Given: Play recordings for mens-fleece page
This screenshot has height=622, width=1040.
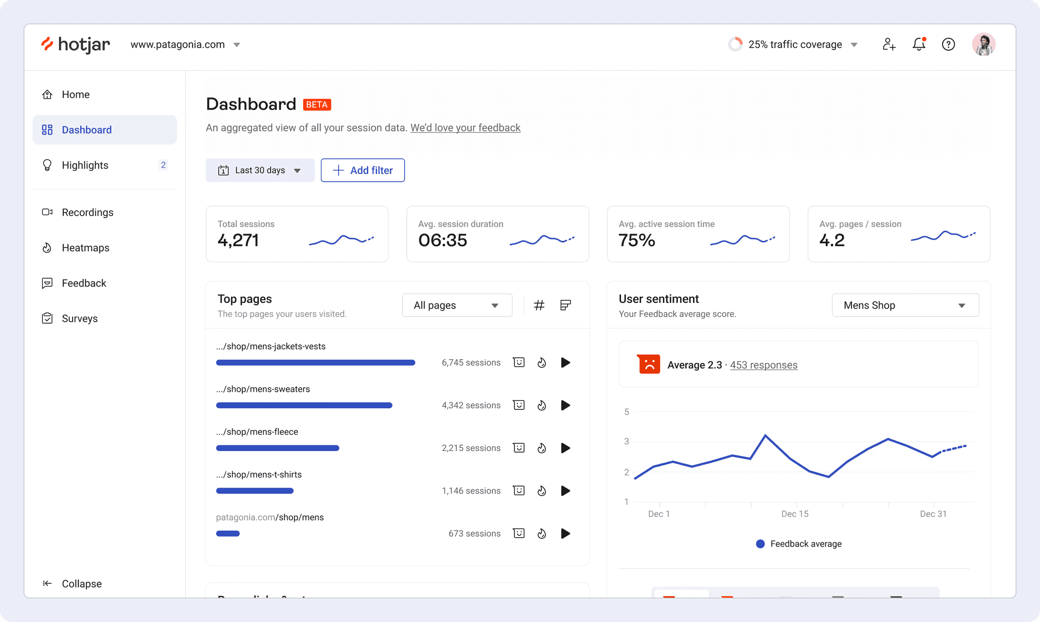Looking at the screenshot, I should pos(565,448).
